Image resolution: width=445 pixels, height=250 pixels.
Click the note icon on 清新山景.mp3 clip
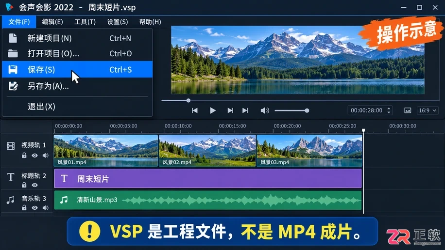(x=64, y=200)
